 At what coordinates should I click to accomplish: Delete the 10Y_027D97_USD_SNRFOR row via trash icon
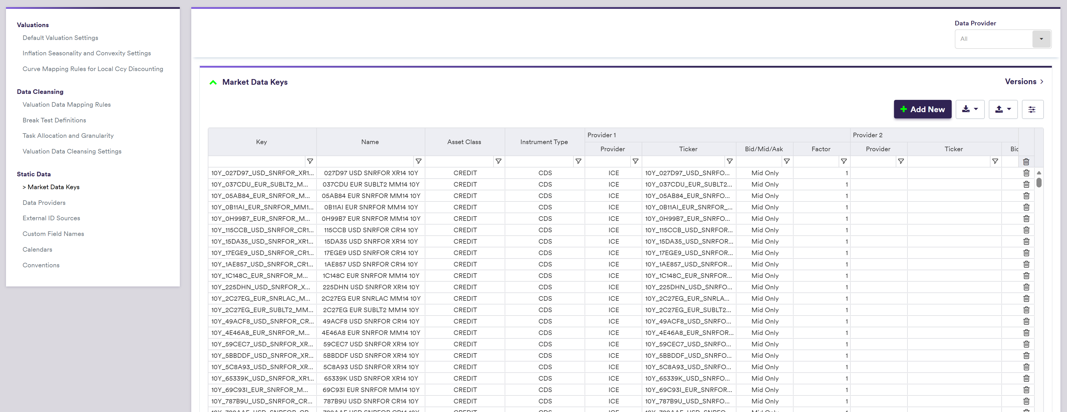click(x=1026, y=173)
